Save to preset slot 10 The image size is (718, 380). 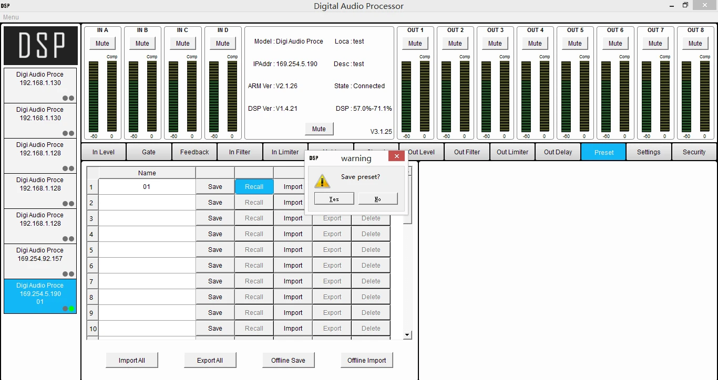tap(215, 328)
